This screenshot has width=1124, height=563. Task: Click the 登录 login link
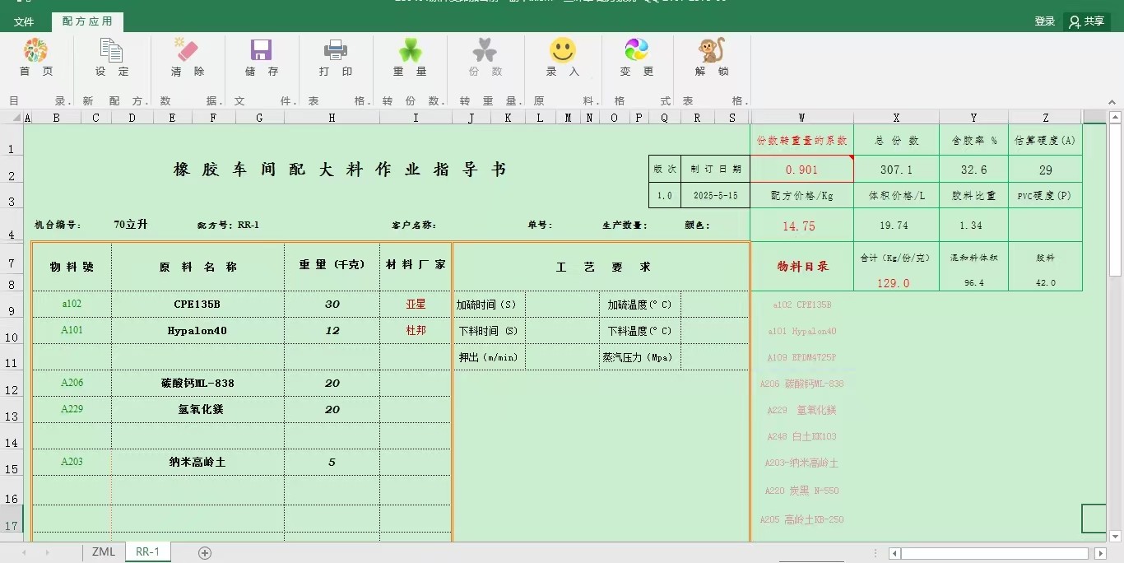click(1044, 21)
